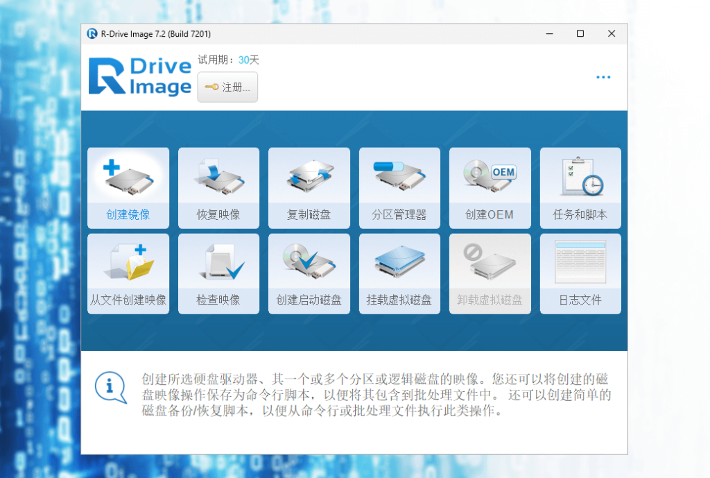Select 从文件创建映像 tile
The height and width of the screenshot is (478, 710).
pyautogui.click(x=128, y=273)
